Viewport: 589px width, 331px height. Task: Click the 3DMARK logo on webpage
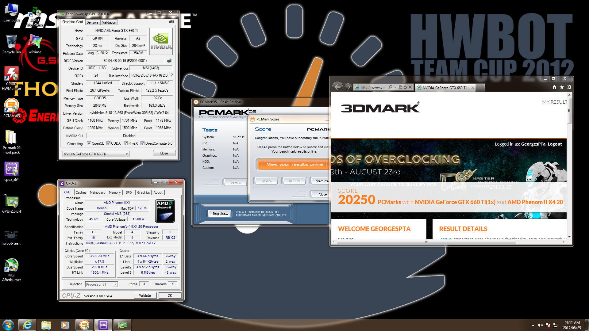coord(380,108)
